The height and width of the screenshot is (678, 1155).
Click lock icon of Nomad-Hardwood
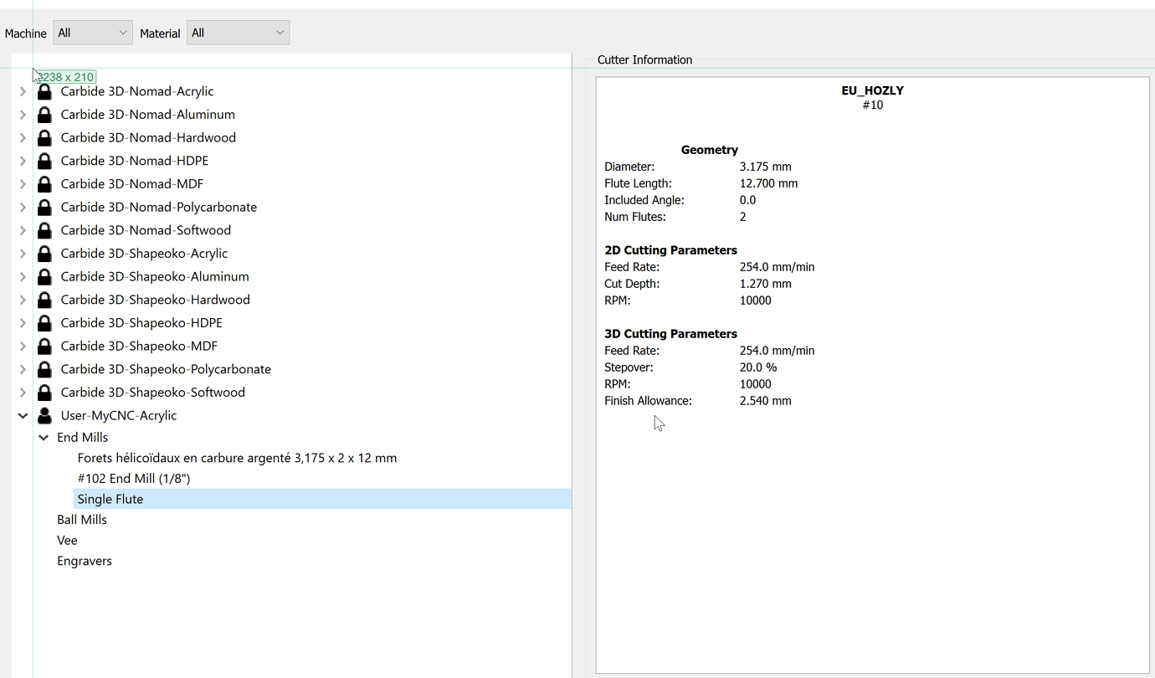45,137
